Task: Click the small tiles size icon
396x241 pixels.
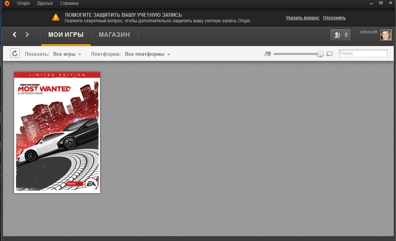Action: [x=267, y=54]
